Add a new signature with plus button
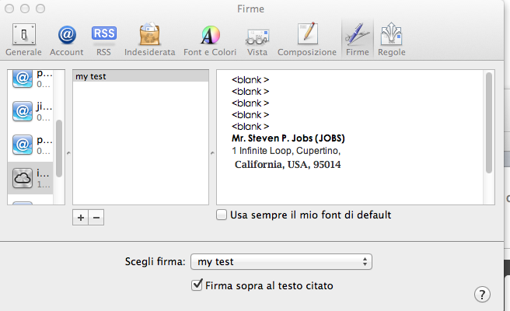 (x=81, y=218)
